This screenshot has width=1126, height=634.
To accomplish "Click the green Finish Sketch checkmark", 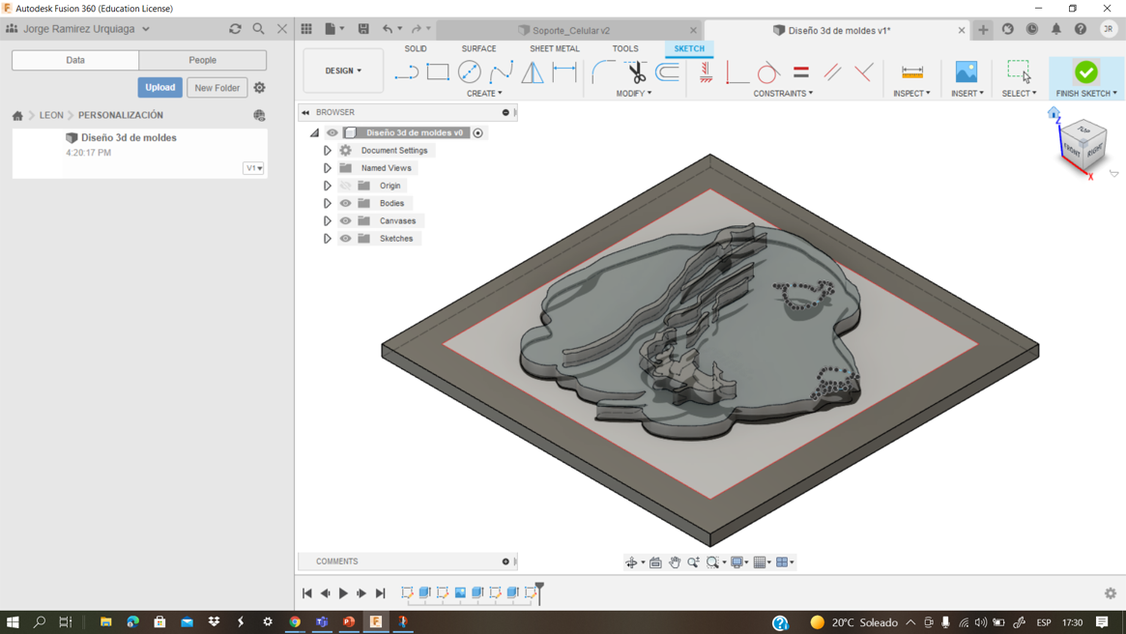I will 1085,72.
